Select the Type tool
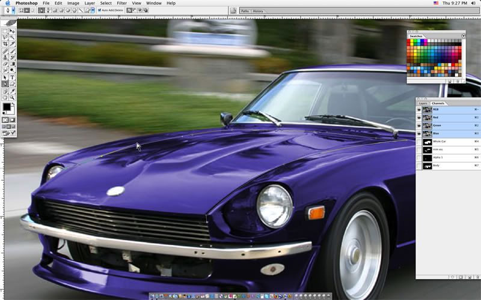 [x=13, y=77]
